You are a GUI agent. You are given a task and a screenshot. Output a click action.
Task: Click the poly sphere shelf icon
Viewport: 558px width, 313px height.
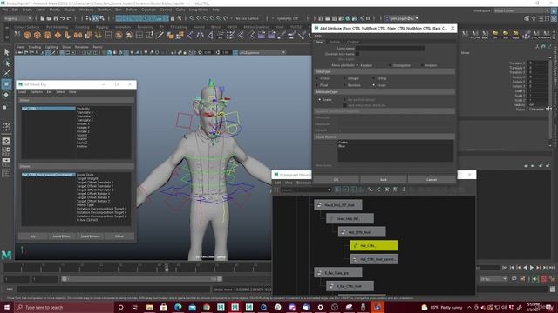(x=27, y=35)
